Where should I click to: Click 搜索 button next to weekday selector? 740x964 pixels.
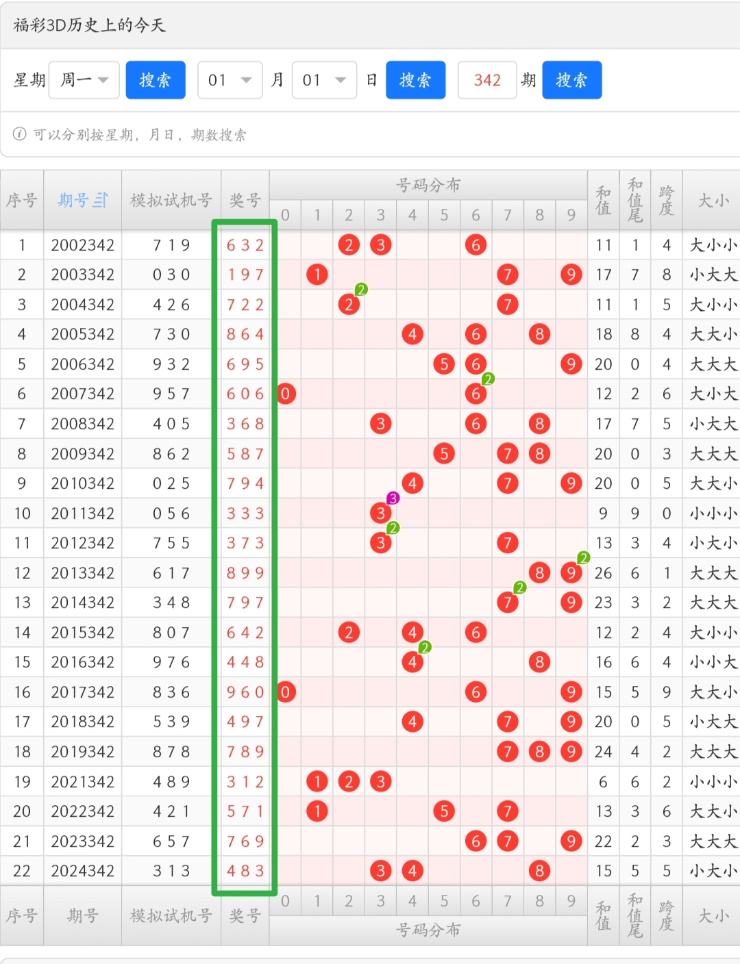click(x=156, y=80)
